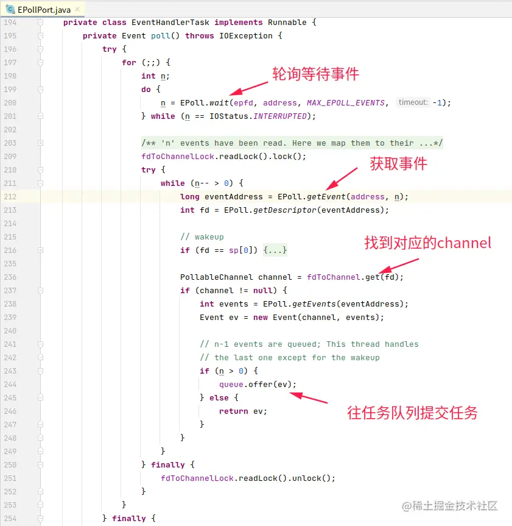Click 'INTERRUPTED' in the while condition
Viewport: 512px width, 526px height.
pyautogui.click(x=280, y=116)
